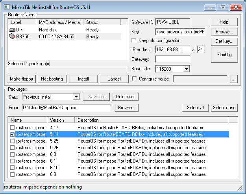
Task: Click the Select all button
Action: (x=196, y=108)
